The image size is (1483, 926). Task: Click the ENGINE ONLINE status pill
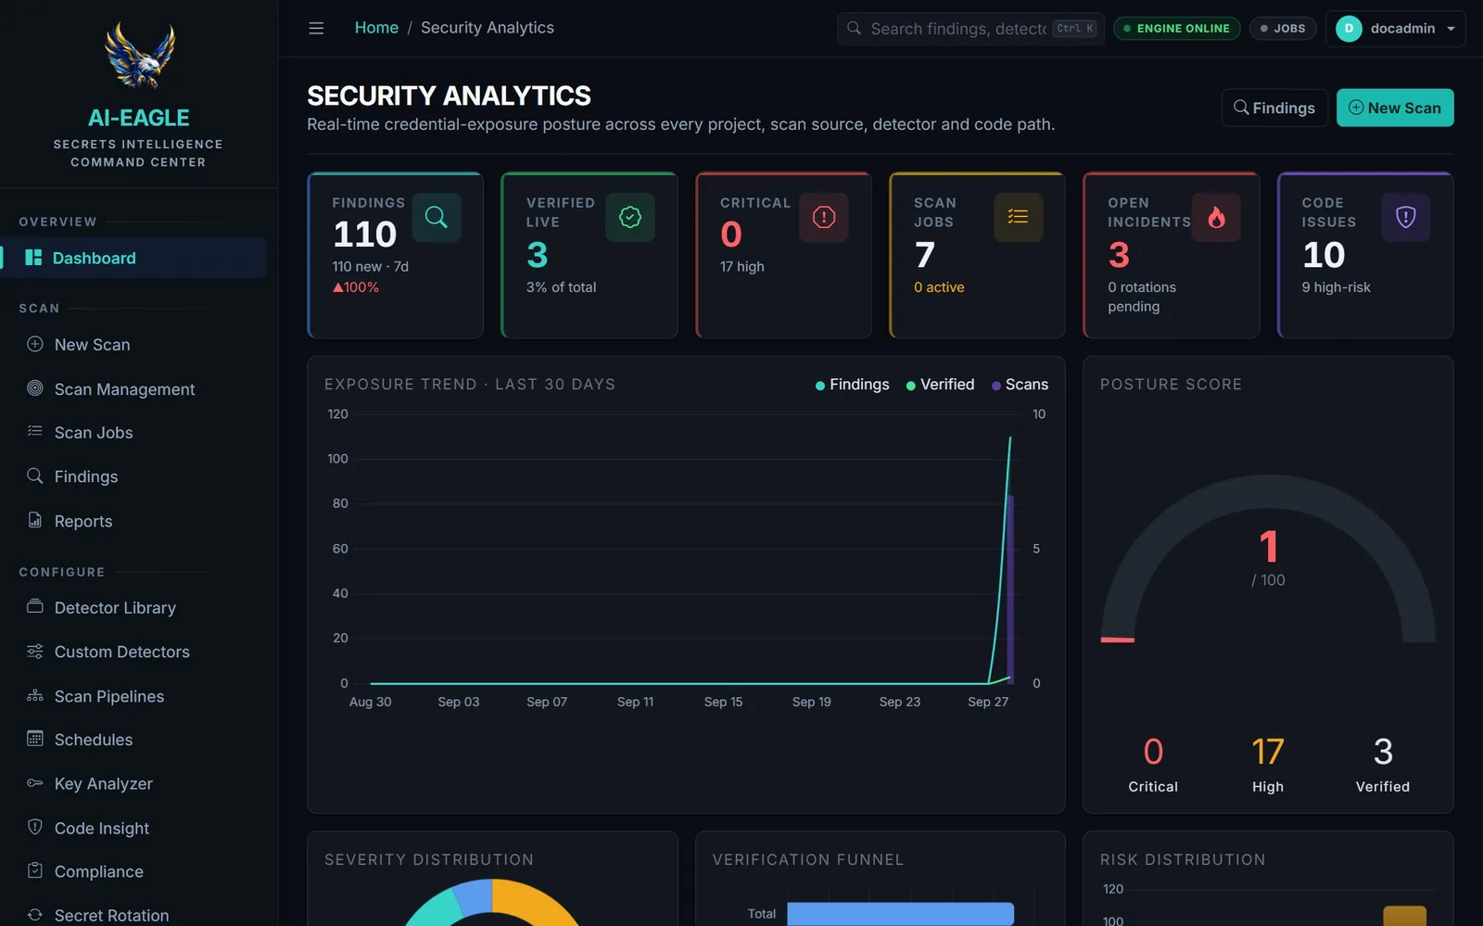click(1176, 29)
